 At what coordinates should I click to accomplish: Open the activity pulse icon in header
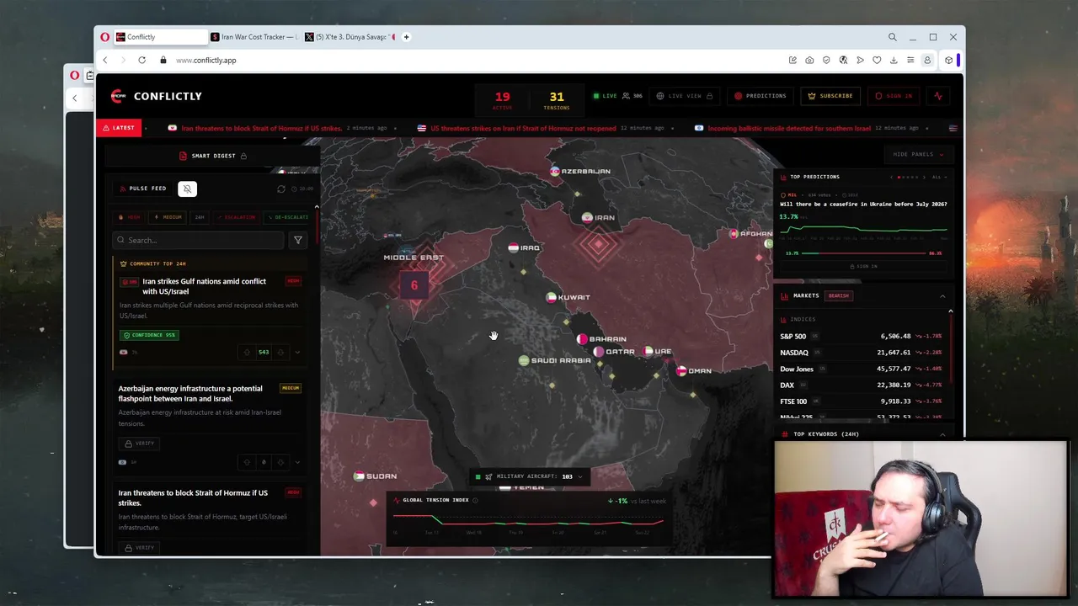pos(938,96)
